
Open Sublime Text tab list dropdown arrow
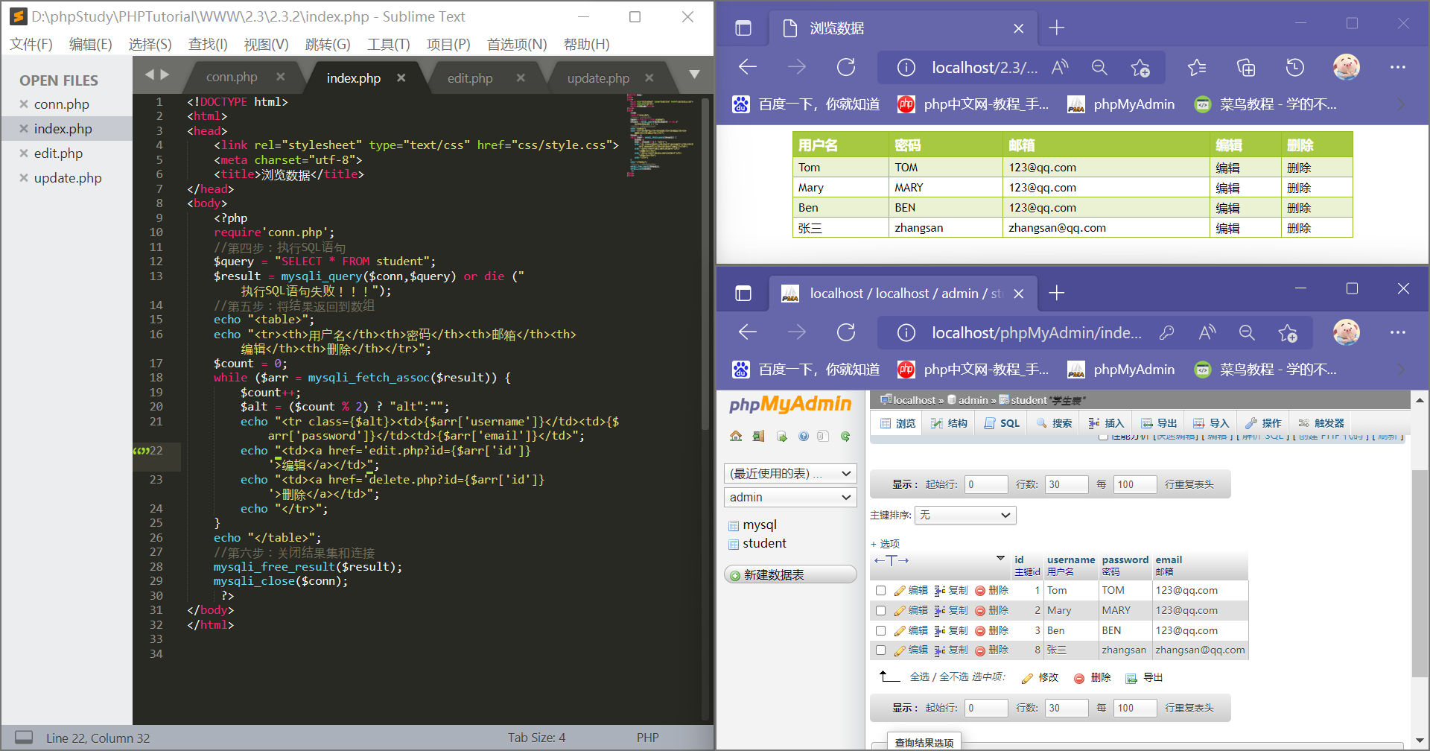[694, 75]
